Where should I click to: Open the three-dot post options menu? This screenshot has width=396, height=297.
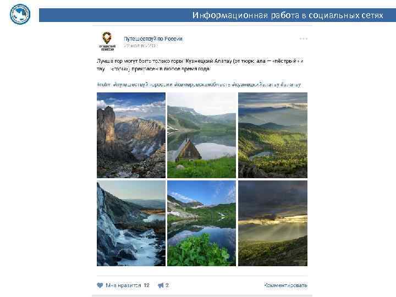click(x=303, y=38)
